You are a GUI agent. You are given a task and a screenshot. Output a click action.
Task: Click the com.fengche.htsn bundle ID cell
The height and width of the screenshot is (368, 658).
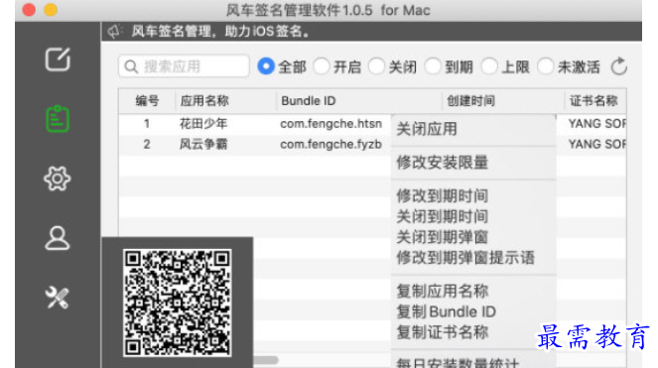click(331, 124)
